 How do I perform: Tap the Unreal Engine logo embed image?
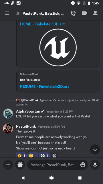[58, 47]
